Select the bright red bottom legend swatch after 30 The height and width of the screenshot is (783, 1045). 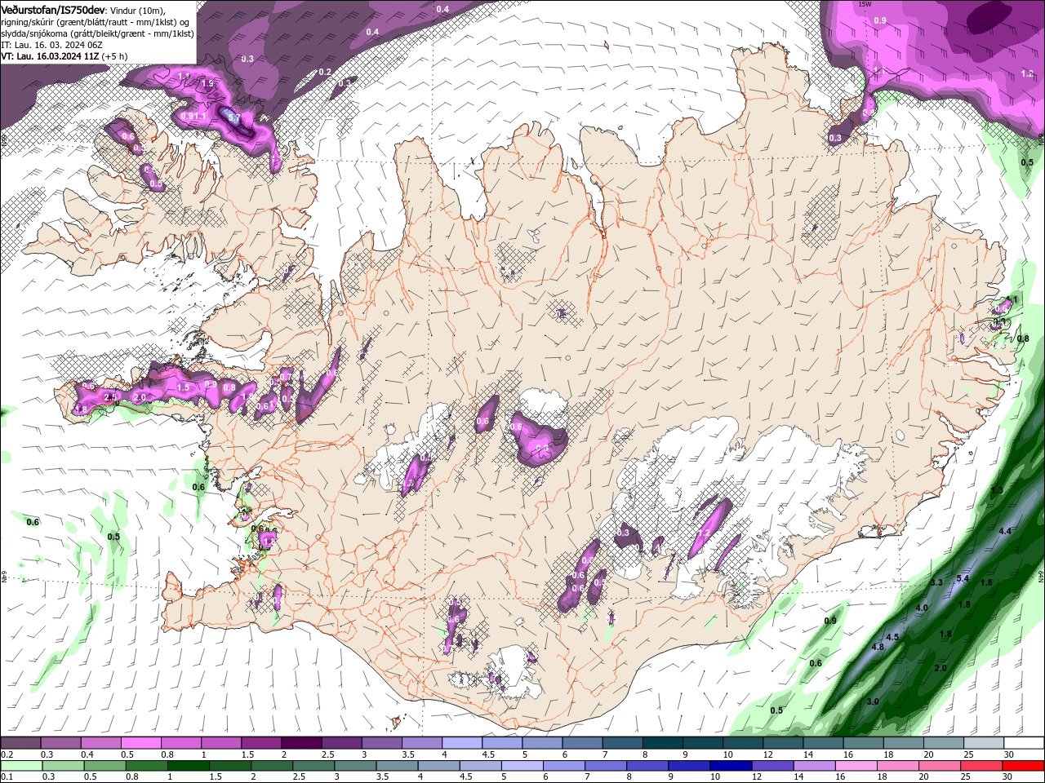[1023, 766]
